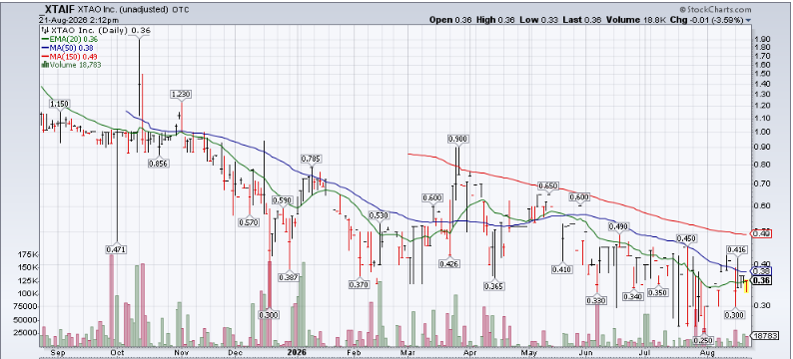This screenshot has width=793, height=359.
Task: Click the 0.785 price callout label
Action: click(x=311, y=159)
